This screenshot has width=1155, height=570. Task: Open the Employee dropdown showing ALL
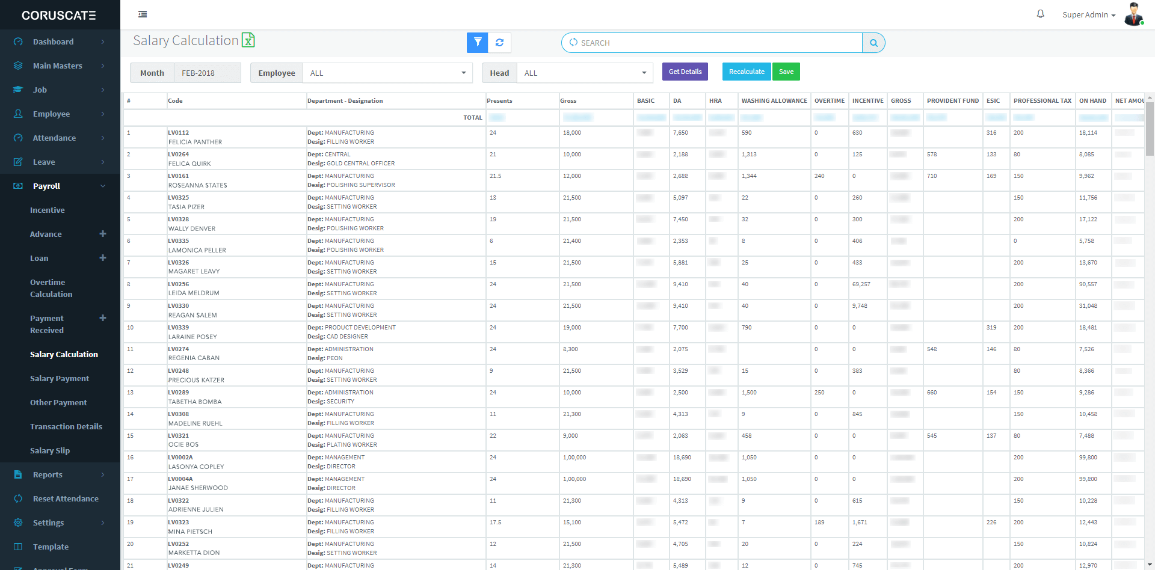pos(387,73)
